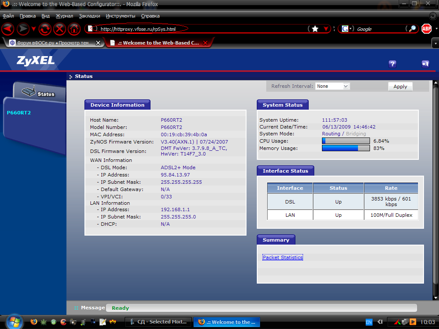
Task: Open the Закладки menu
Action: pos(90,16)
